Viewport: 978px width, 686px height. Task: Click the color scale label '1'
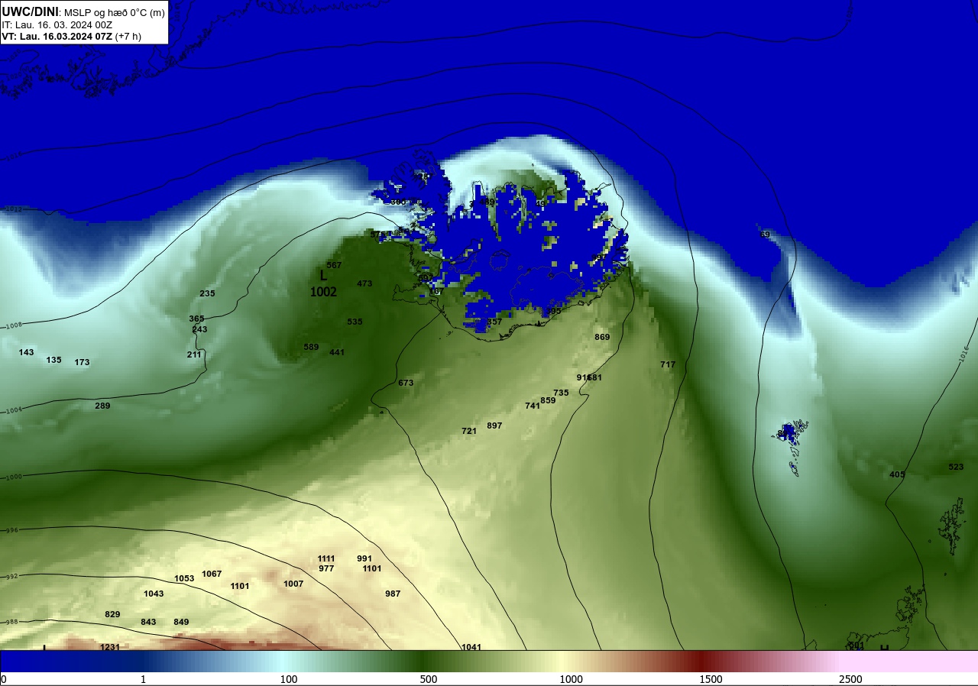coord(143,679)
